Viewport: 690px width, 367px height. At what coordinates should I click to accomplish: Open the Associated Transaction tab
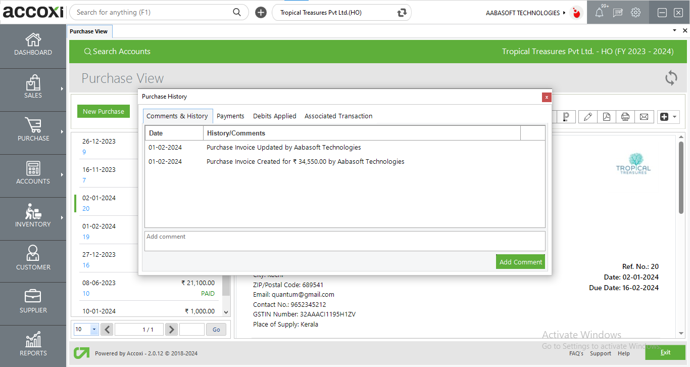tap(338, 116)
